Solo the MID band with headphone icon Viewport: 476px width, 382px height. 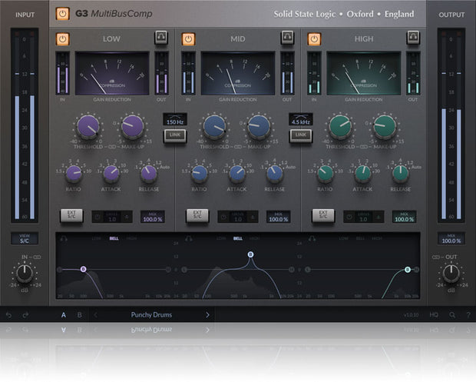tap(287, 38)
